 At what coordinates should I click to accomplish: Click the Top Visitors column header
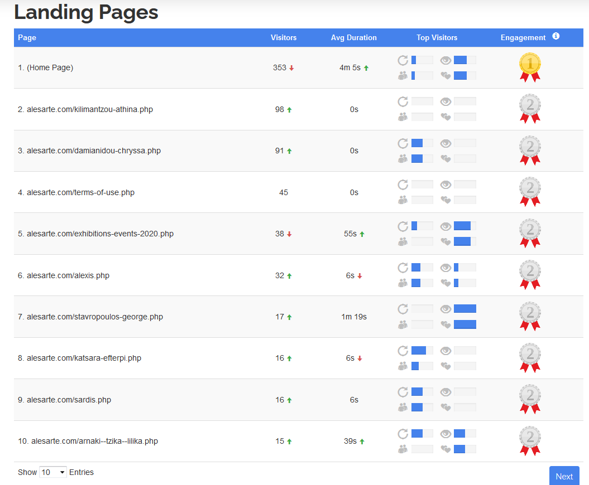437,37
